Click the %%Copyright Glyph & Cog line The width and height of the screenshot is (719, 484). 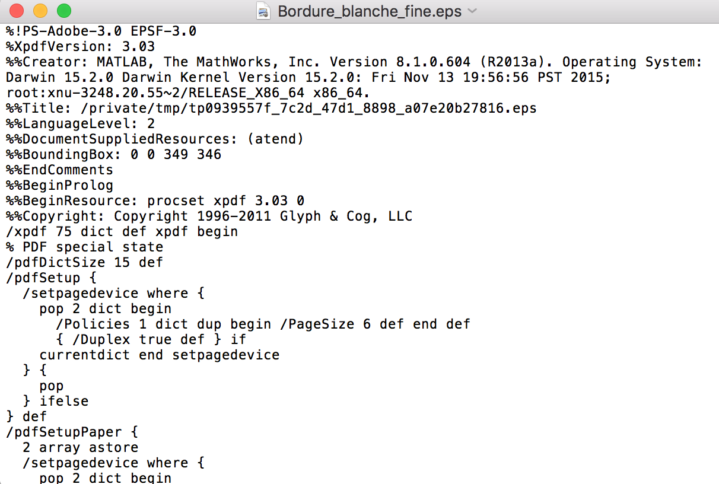[209, 216]
